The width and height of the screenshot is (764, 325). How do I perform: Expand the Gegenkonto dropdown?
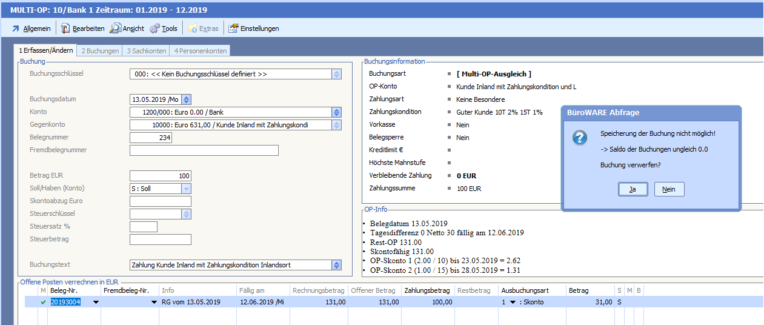point(336,125)
